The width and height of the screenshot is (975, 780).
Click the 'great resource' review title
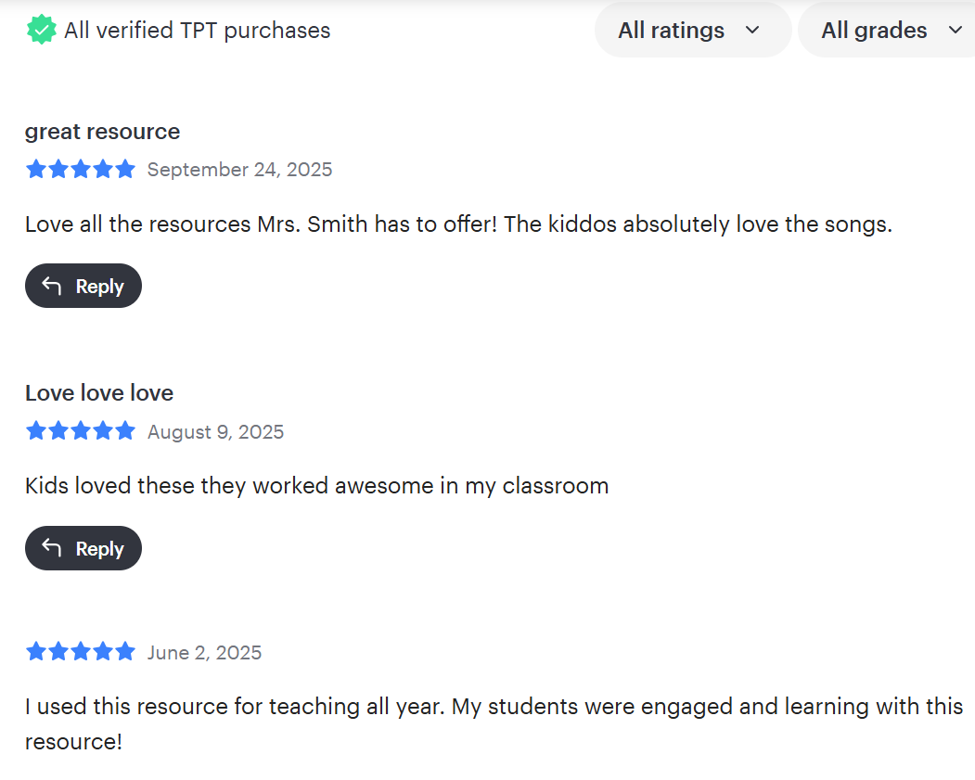click(x=103, y=132)
